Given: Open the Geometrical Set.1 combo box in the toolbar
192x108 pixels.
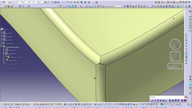Looking at the screenshot, I should (113, 6).
